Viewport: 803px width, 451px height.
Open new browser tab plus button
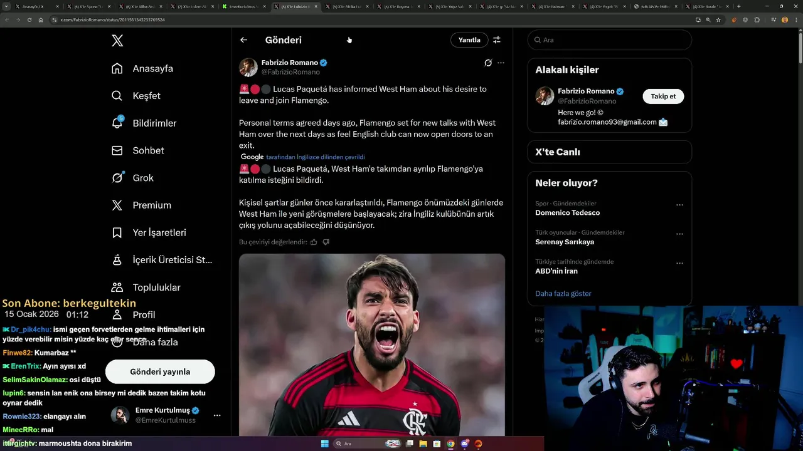(x=738, y=6)
